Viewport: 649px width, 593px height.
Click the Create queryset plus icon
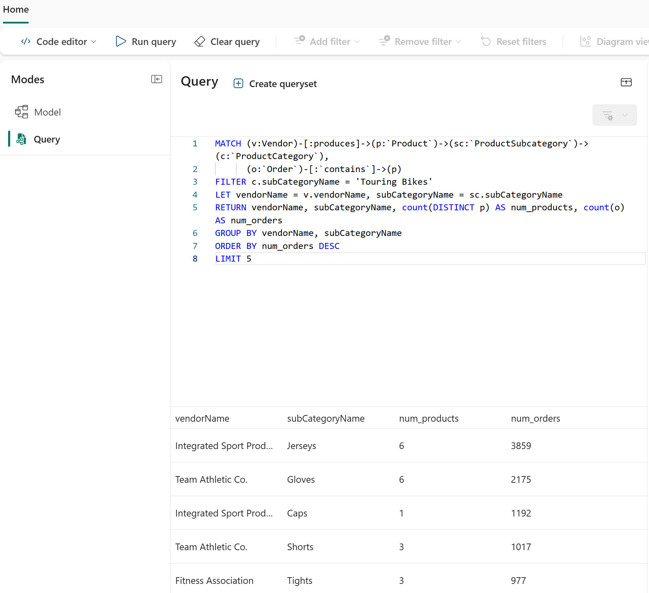tap(238, 83)
